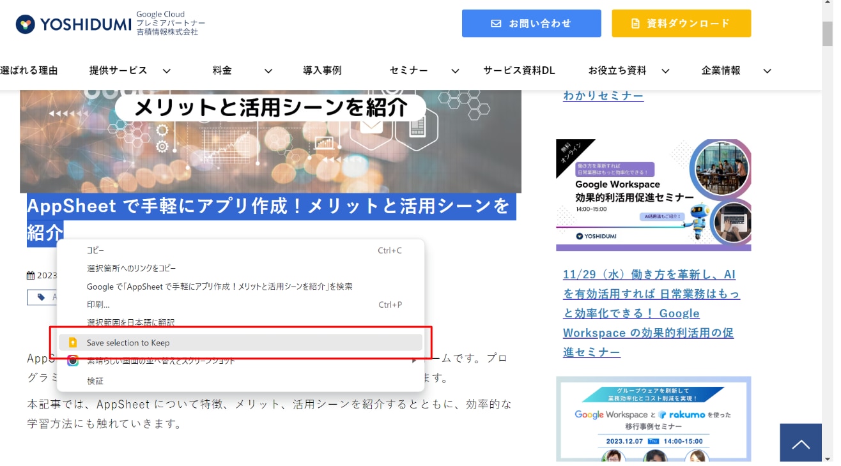Image resolution: width=841 pixels, height=466 pixels.
Task: Expand the セミナー dropdown chevron
Action: pos(455,71)
